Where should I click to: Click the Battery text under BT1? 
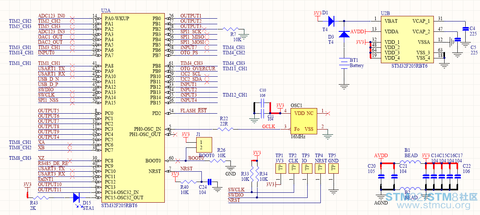tap(357, 66)
